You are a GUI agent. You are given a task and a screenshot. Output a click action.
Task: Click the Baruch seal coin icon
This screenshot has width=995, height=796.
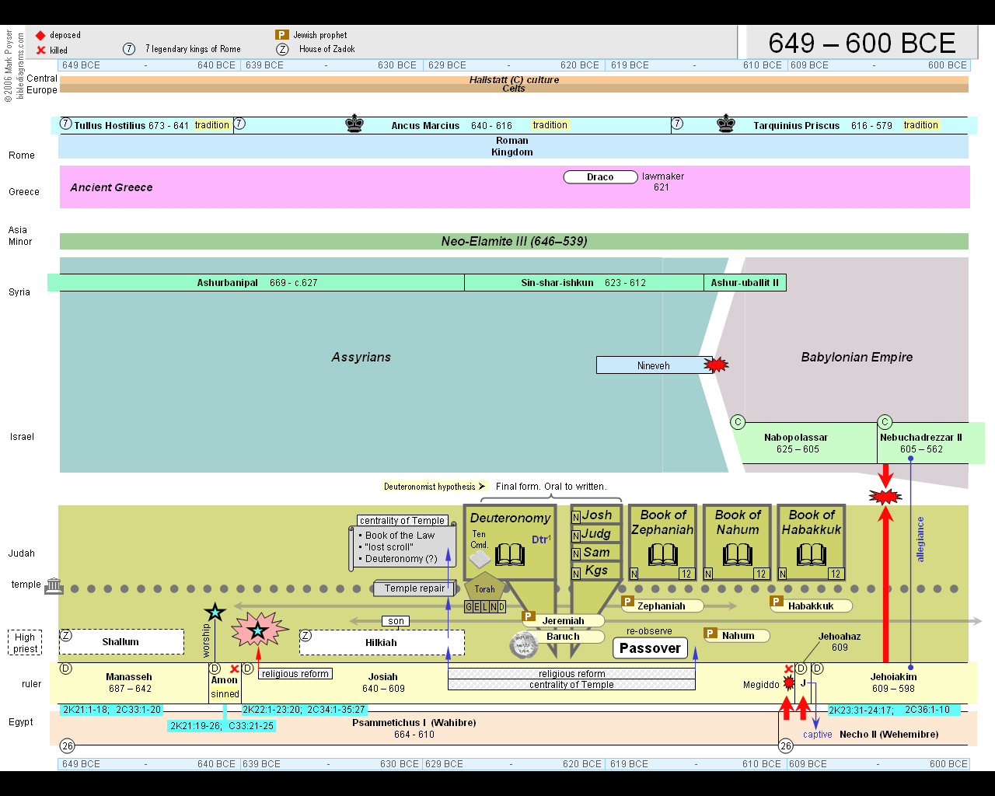point(523,644)
